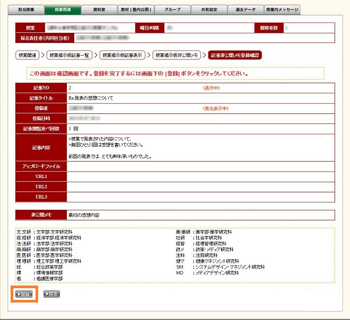Click the 授業関連 breadcrumb link
350x320 pixels.
(x=29, y=55)
